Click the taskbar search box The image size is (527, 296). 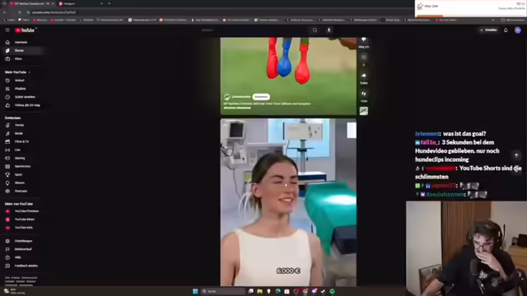tap(223, 291)
